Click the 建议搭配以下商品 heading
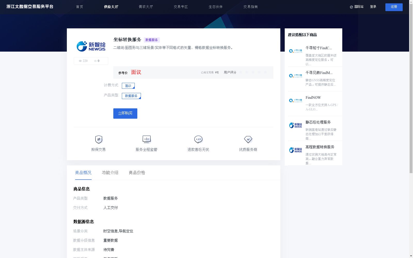 302,35
